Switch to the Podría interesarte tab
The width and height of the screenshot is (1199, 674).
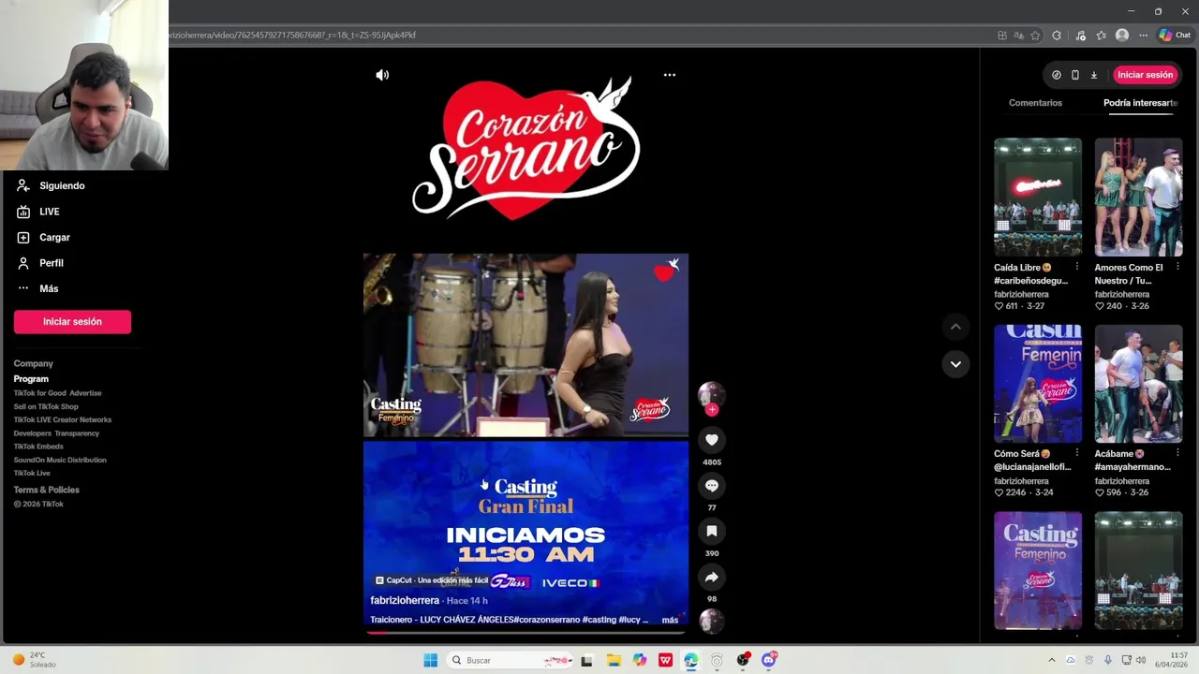click(1140, 103)
